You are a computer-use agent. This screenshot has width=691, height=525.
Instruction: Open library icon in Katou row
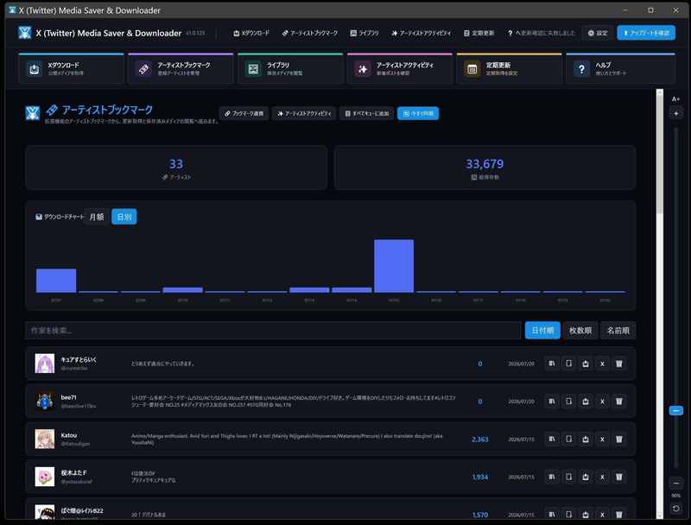pyautogui.click(x=552, y=440)
